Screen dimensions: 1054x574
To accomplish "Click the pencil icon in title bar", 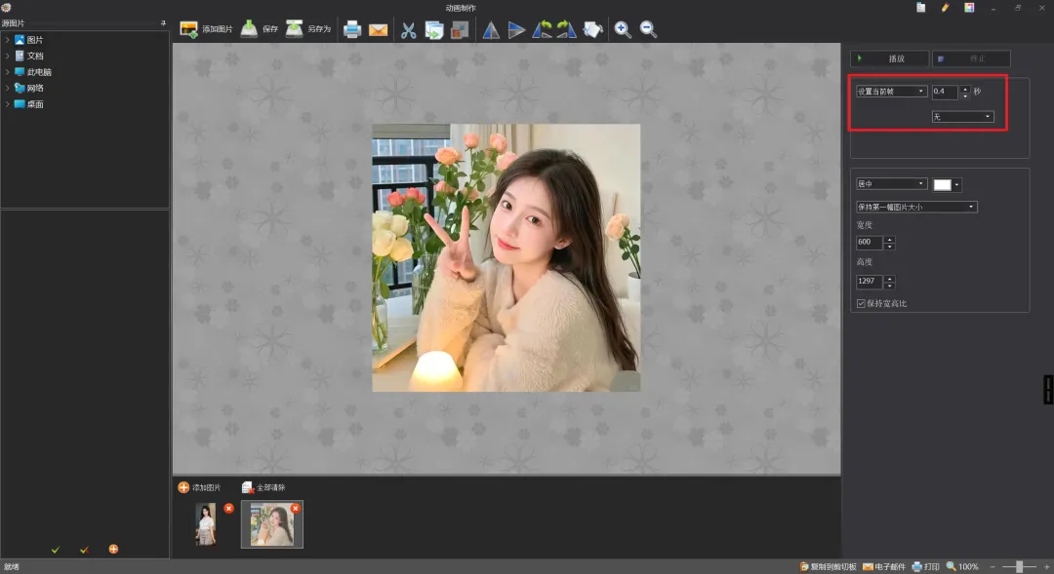I will click(x=945, y=8).
